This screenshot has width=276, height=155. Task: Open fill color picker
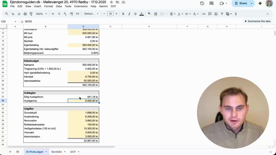(149, 14)
